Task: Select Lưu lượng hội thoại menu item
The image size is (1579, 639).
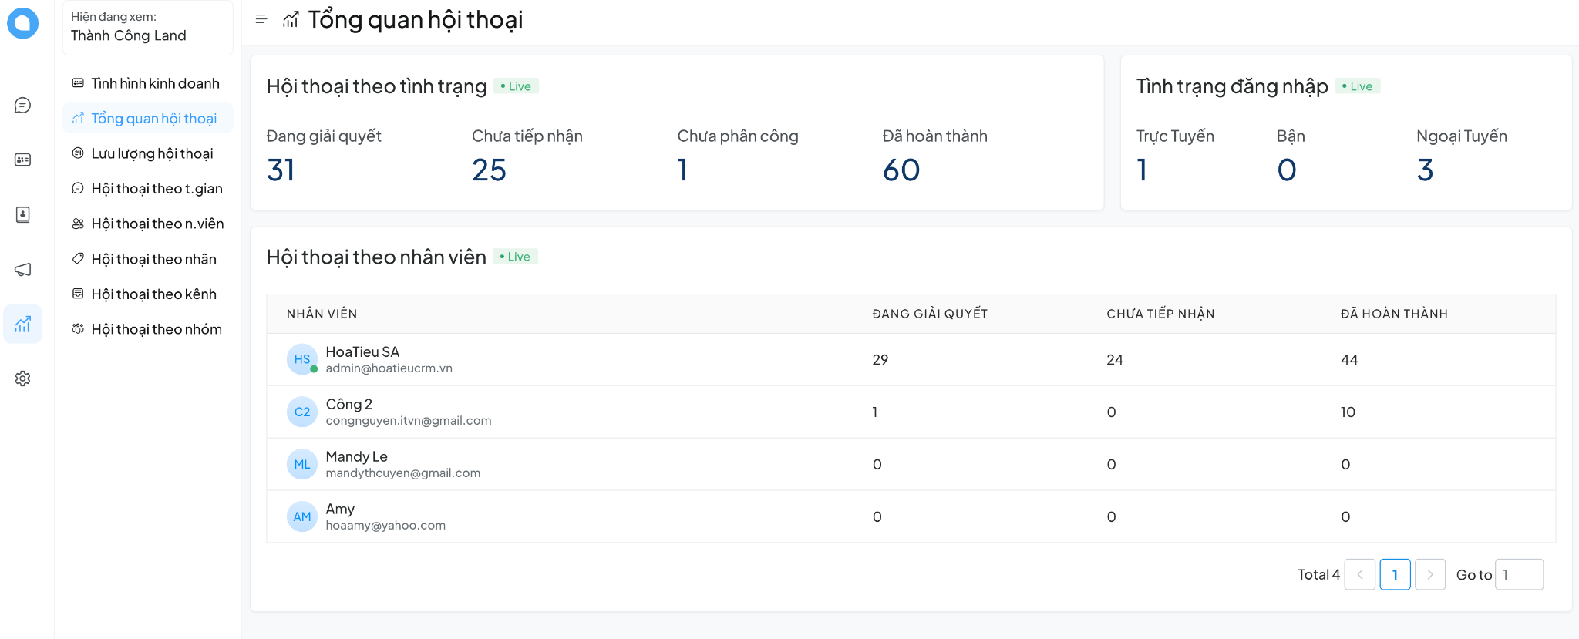Action: tap(152, 153)
